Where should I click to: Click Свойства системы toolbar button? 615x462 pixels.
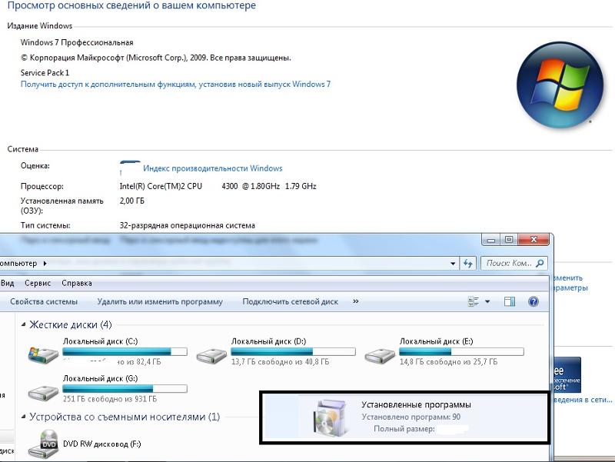tap(44, 301)
